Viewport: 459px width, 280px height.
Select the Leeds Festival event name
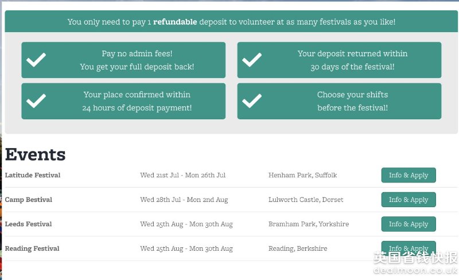[x=28, y=224]
